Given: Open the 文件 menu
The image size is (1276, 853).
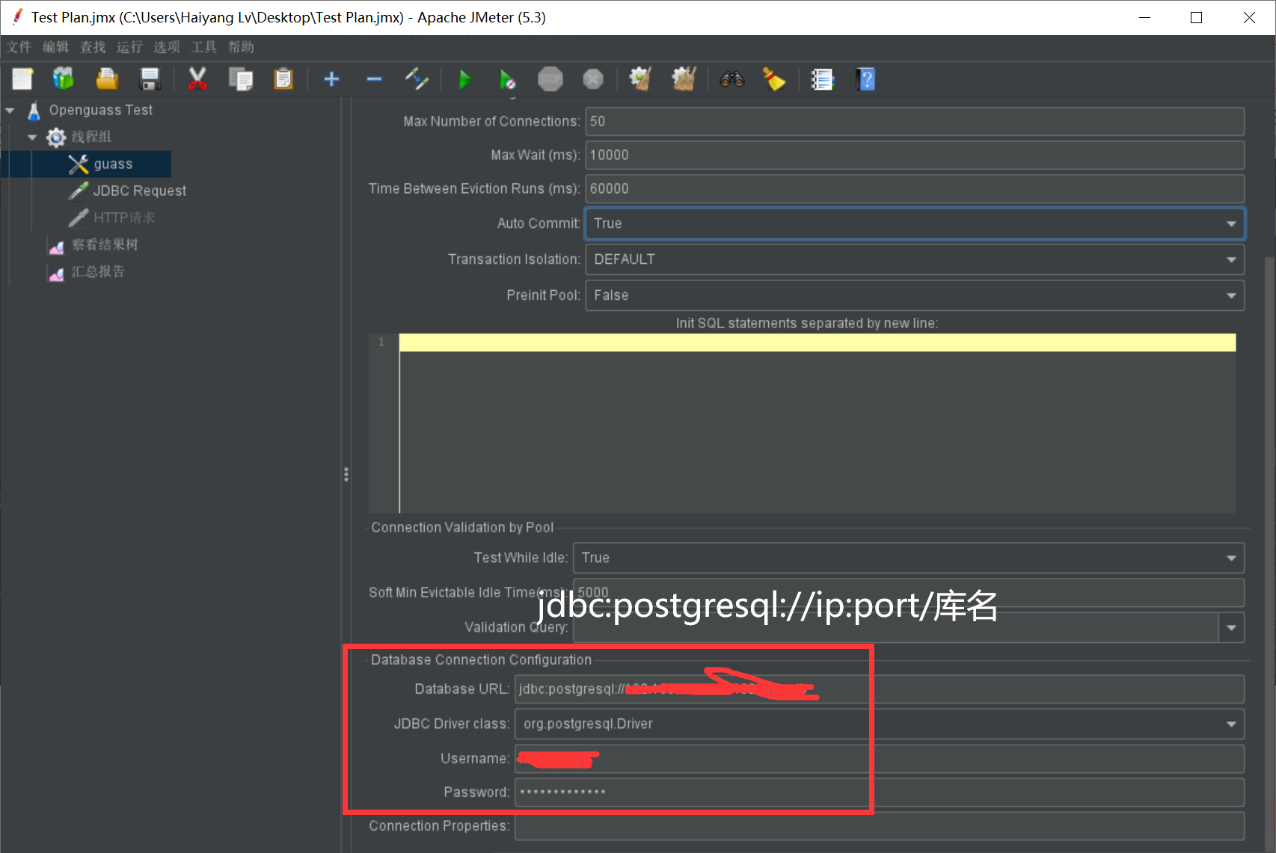Looking at the screenshot, I should (19, 47).
